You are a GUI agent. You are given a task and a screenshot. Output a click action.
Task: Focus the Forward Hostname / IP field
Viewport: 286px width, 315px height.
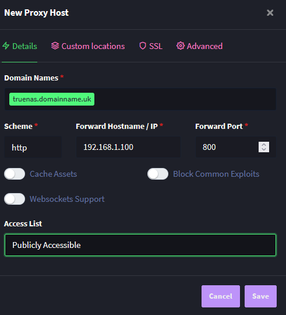(128, 147)
